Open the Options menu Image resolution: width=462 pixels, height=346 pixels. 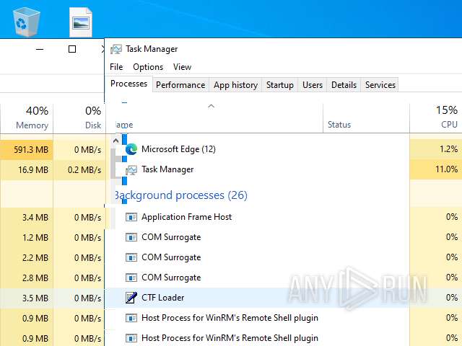(x=148, y=67)
